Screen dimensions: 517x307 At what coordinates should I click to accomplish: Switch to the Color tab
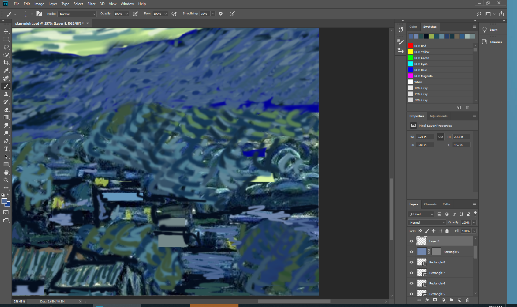point(413,26)
